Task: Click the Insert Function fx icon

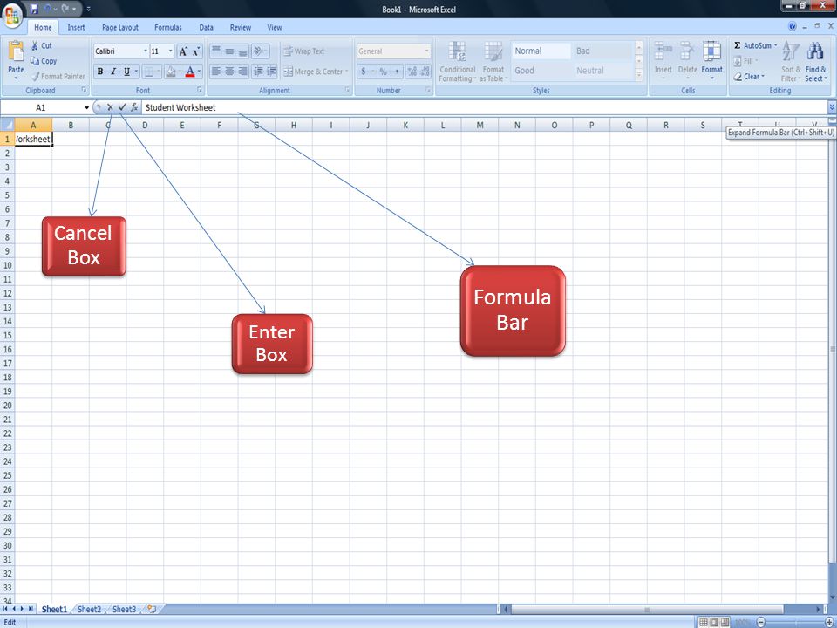Action: pyautogui.click(x=134, y=107)
